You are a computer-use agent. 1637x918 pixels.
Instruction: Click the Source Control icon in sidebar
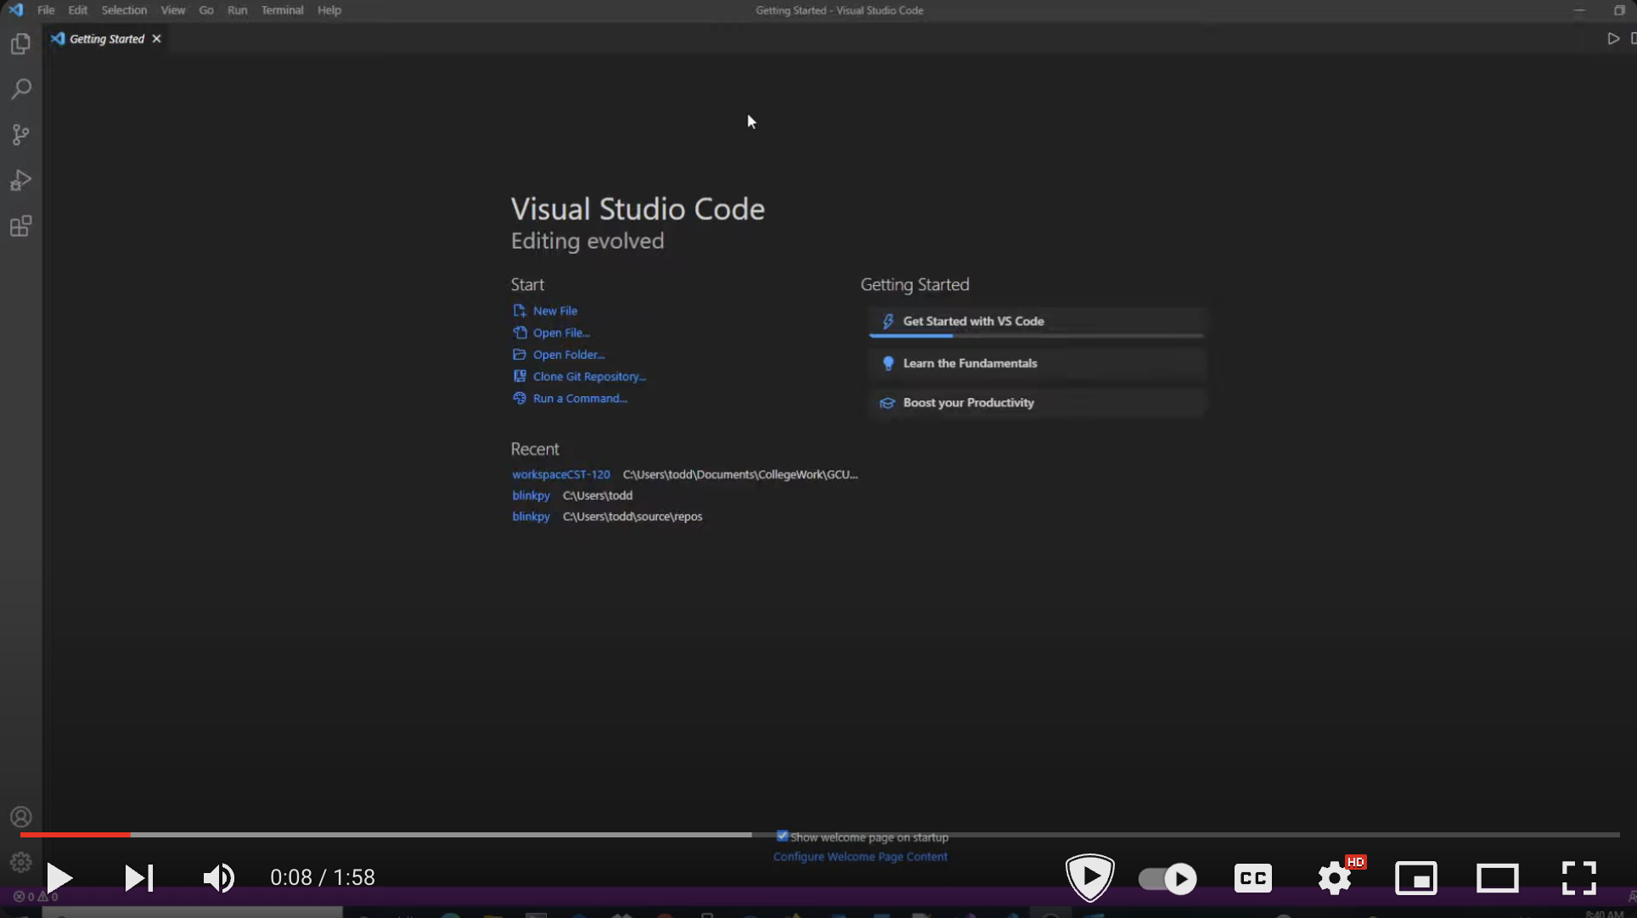[x=20, y=134]
